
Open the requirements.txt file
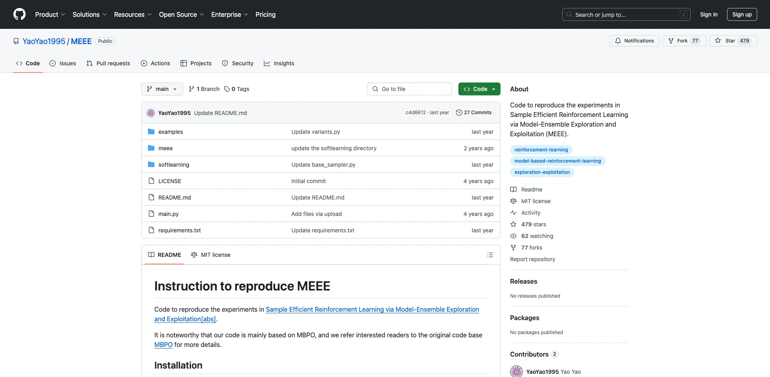[180, 230]
